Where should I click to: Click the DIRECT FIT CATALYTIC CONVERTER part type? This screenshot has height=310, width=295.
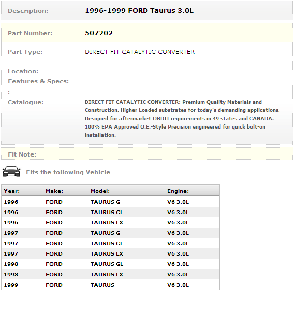tap(140, 52)
